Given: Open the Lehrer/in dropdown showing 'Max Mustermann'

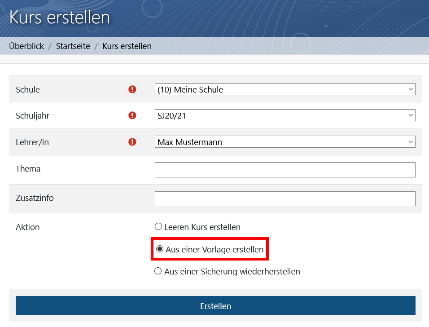Looking at the screenshot, I should pos(285,141).
